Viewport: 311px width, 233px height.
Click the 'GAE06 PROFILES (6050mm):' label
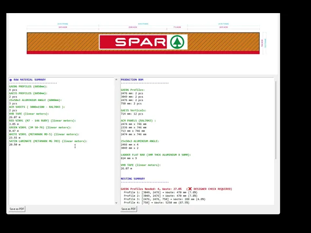click(28, 86)
